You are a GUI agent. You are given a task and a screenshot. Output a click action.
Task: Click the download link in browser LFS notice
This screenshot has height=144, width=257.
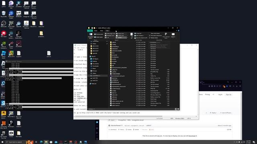pos(192,136)
